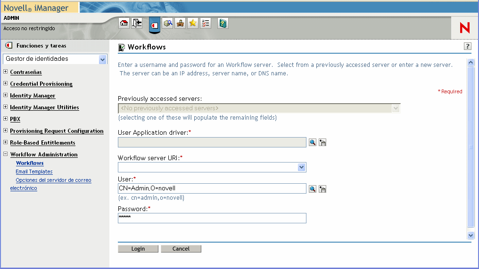Image resolution: width=479 pixels, height=269 pixels.
Task: Click the Funciones y tareas header icon
Action: pos(9,46)
